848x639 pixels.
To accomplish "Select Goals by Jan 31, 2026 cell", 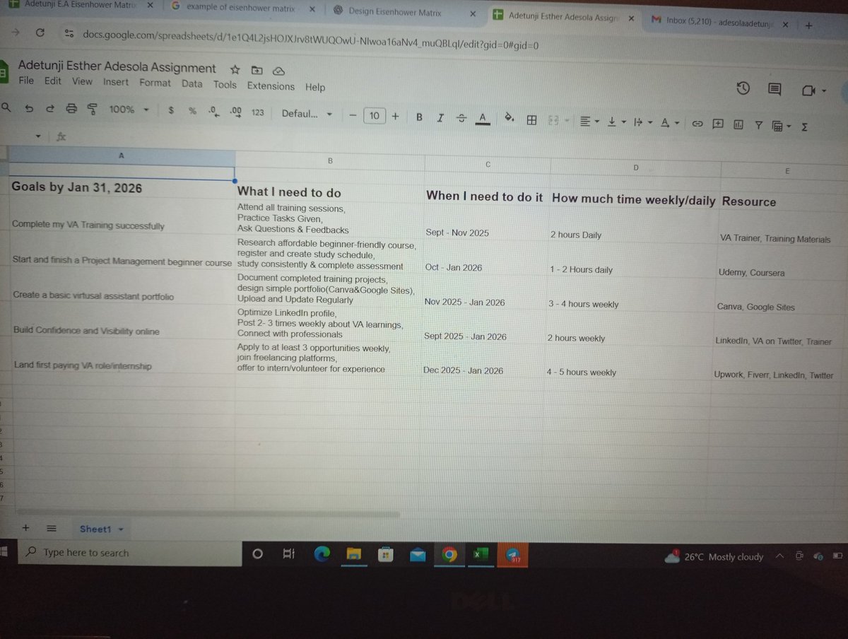I will (122, 187).
